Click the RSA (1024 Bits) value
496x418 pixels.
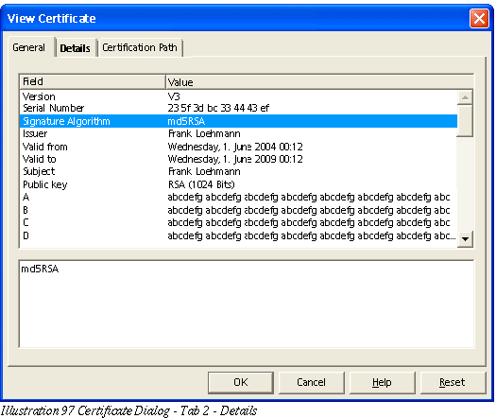point(201,184)
